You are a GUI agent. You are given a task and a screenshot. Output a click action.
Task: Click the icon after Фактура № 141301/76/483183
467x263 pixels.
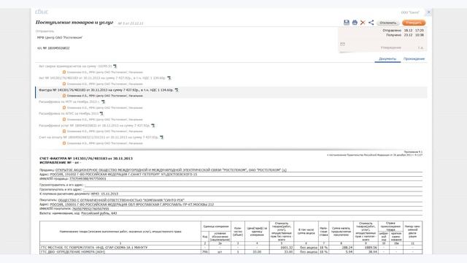point(177,90)
